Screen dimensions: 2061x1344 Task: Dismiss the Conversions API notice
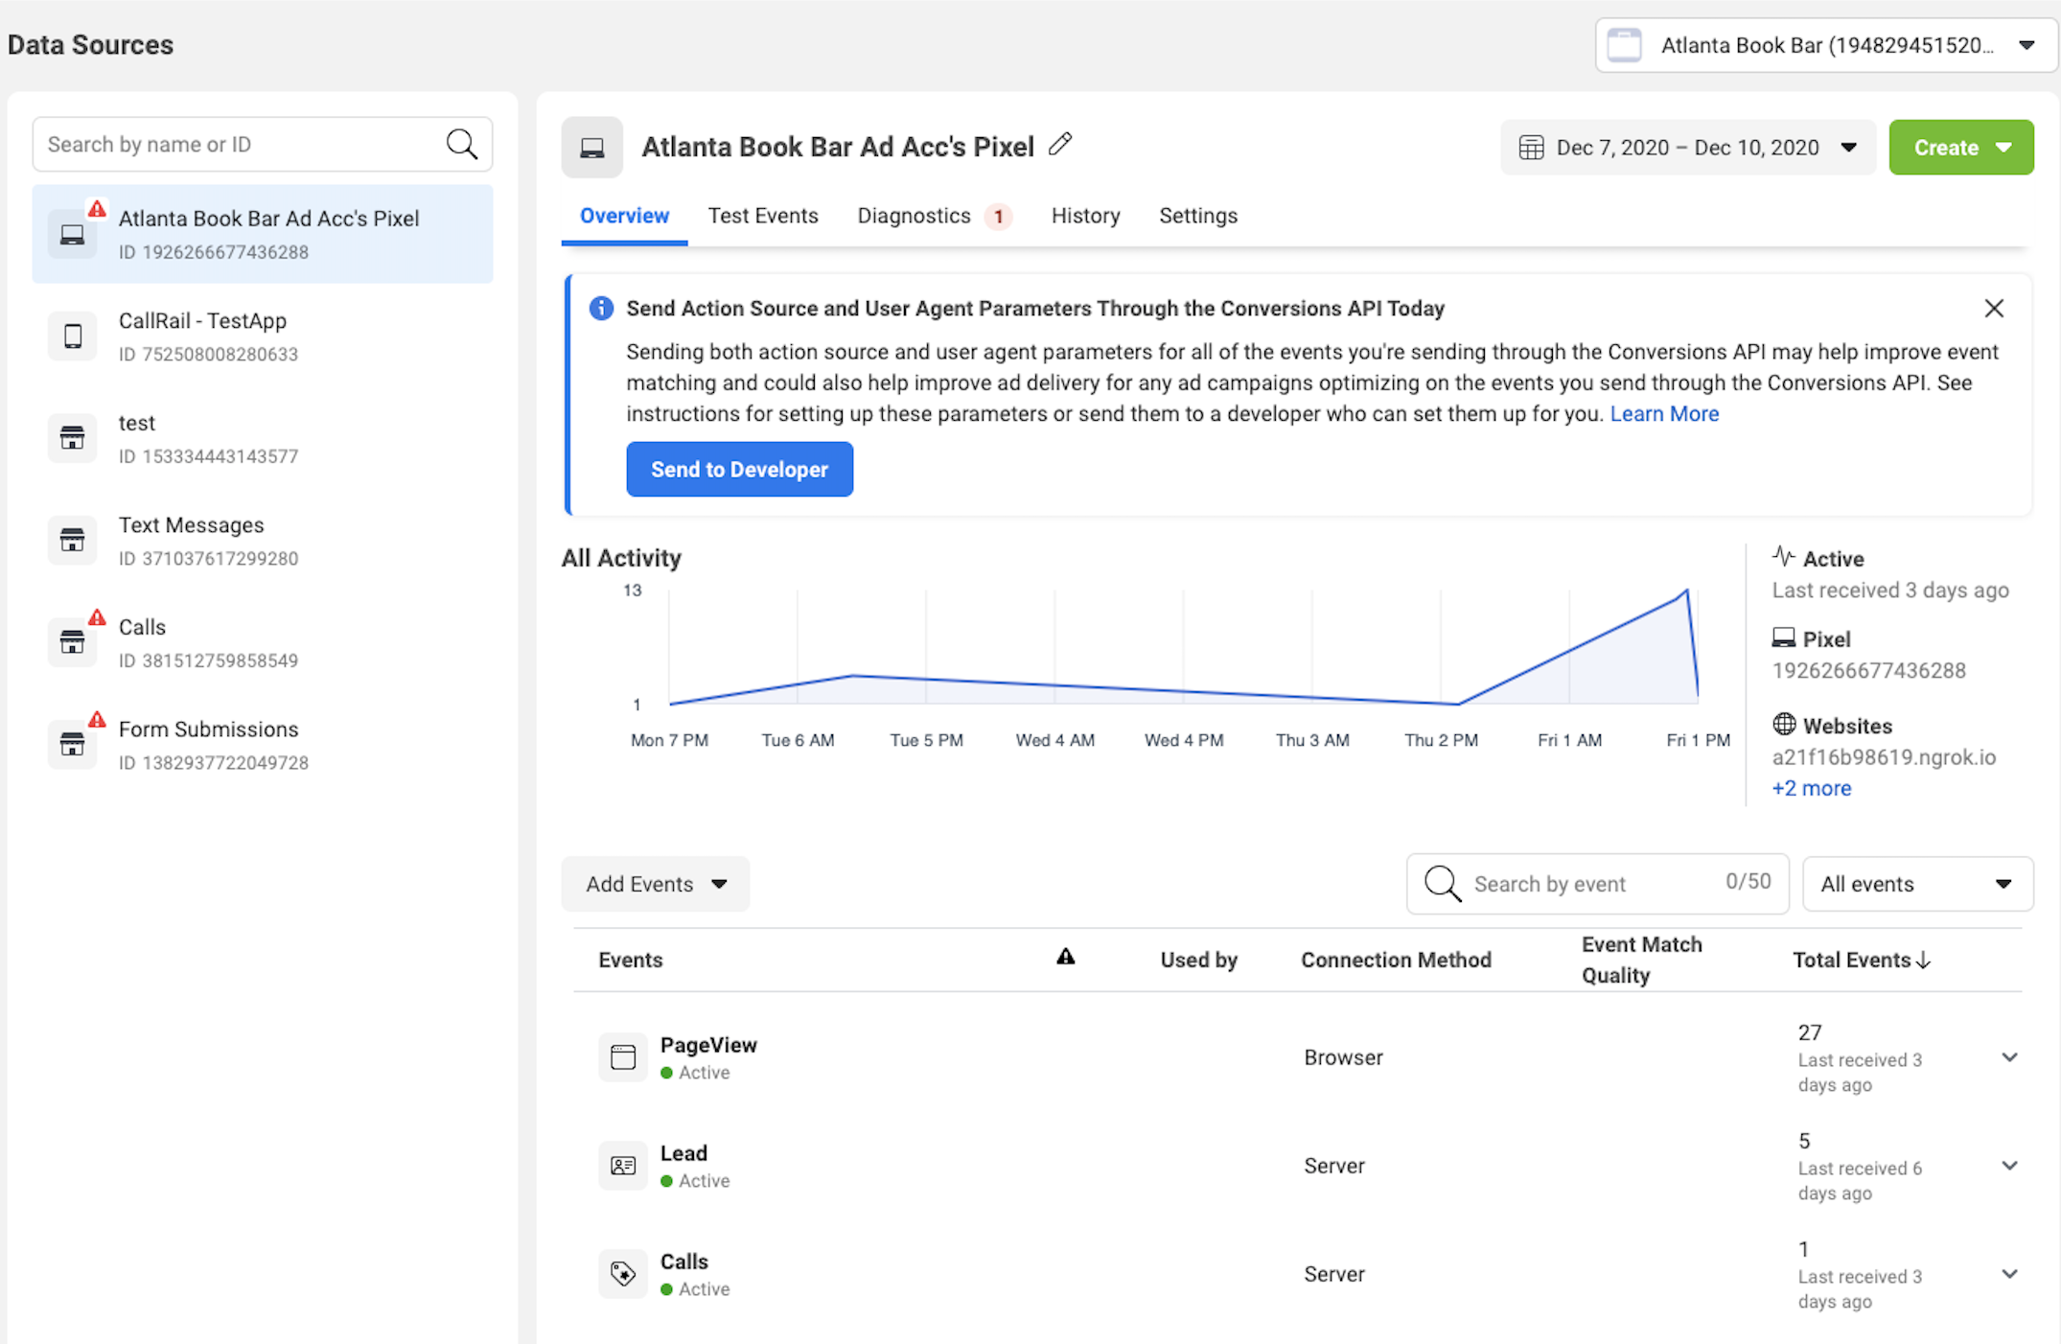pyautogui.click(x=1994, y=308)
